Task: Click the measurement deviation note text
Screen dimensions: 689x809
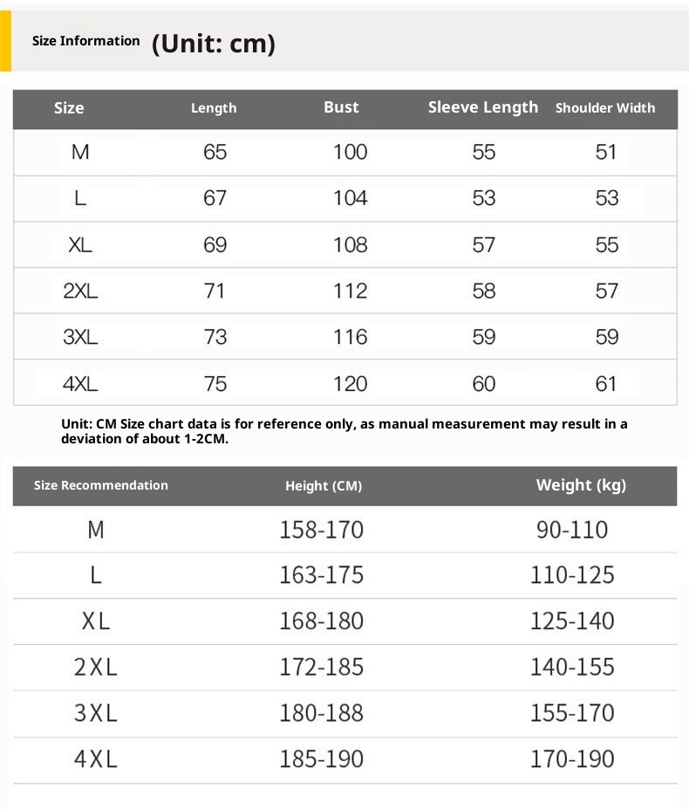Action: 344,431
